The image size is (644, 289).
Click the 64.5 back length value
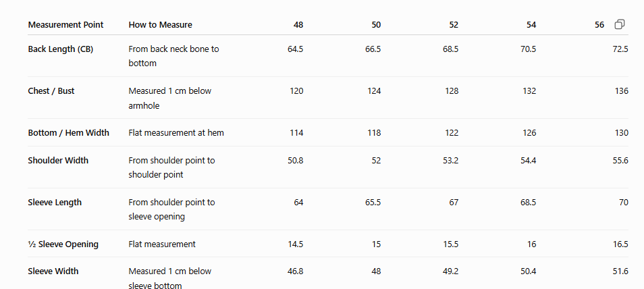(x=295, y=49)
